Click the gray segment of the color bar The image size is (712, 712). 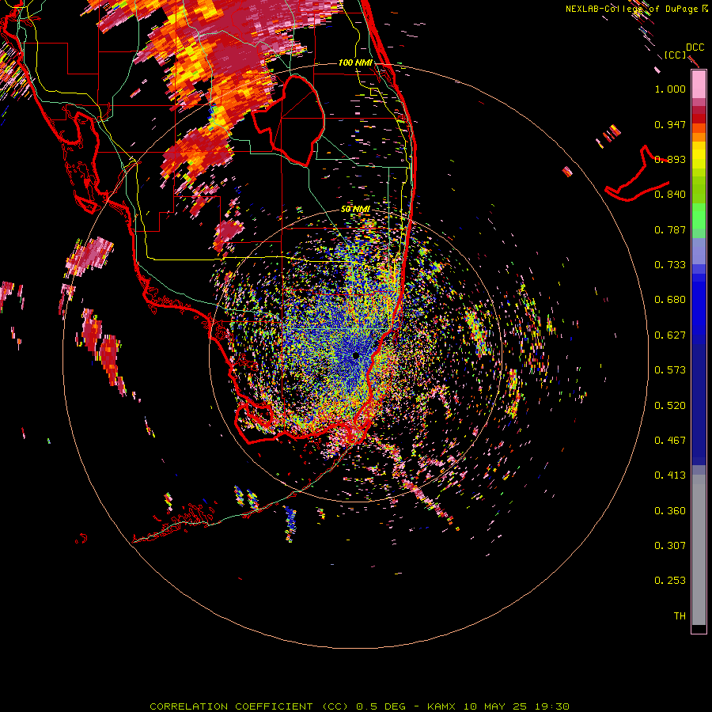tap(699, 550)
